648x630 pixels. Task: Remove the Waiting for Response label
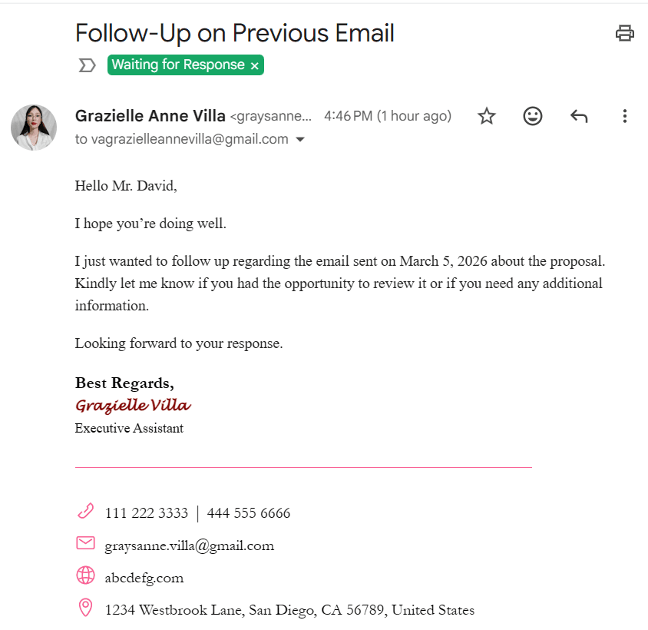pos(255,66)
